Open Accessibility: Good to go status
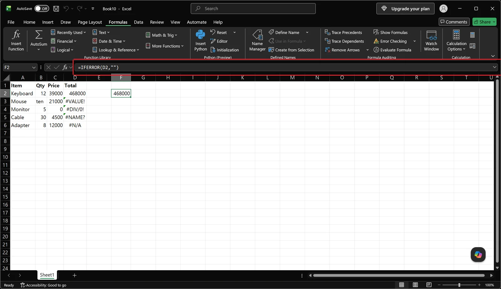 click(x=43, y=285)
